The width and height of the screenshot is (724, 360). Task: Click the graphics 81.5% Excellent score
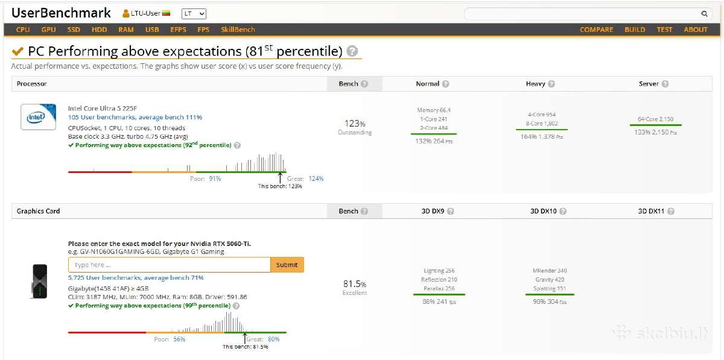(x=355, y=288)
